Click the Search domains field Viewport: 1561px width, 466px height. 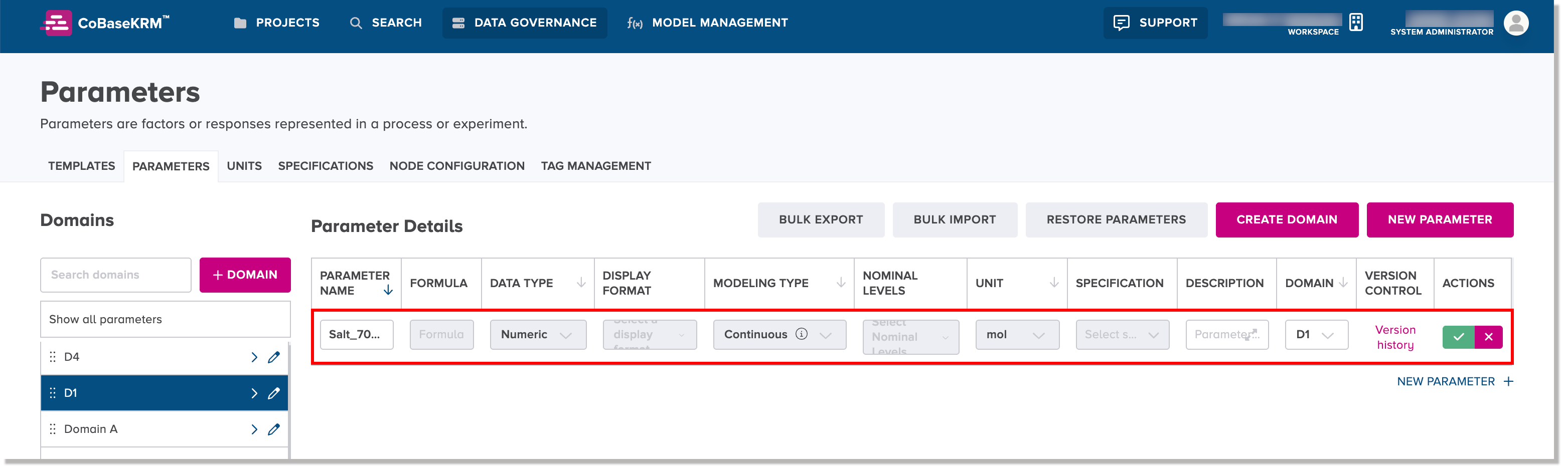[116, 275]
